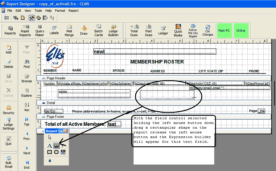Pick the Rectangle shape tool

coord(50,152)
